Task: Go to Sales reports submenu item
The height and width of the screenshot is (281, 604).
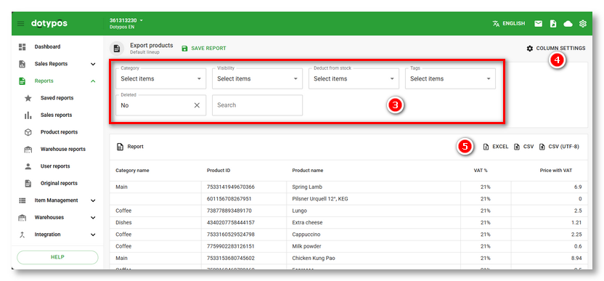Action: [x=56, y=115]
